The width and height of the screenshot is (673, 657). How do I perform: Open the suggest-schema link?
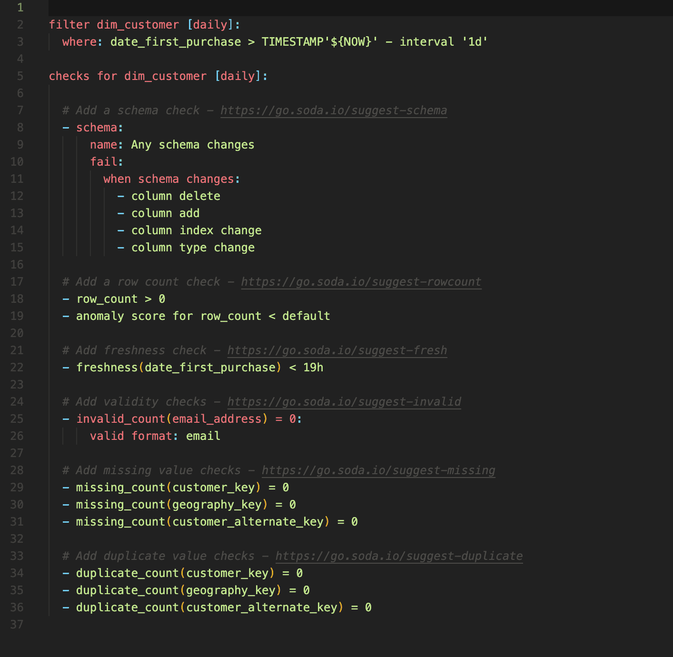[x=334, y=110]
